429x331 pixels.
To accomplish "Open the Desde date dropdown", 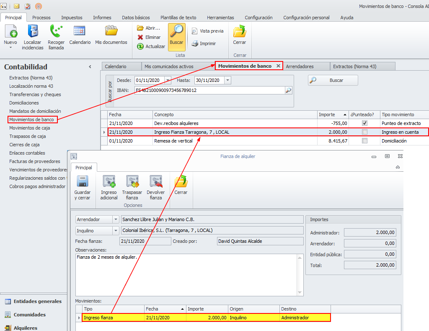I will (168, 80).
